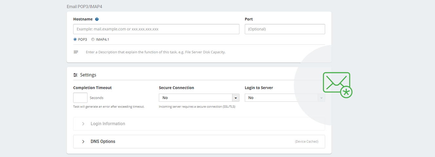Click the description lines icon
This screenshot has width=435, height=157.
[x=76, y=52]
